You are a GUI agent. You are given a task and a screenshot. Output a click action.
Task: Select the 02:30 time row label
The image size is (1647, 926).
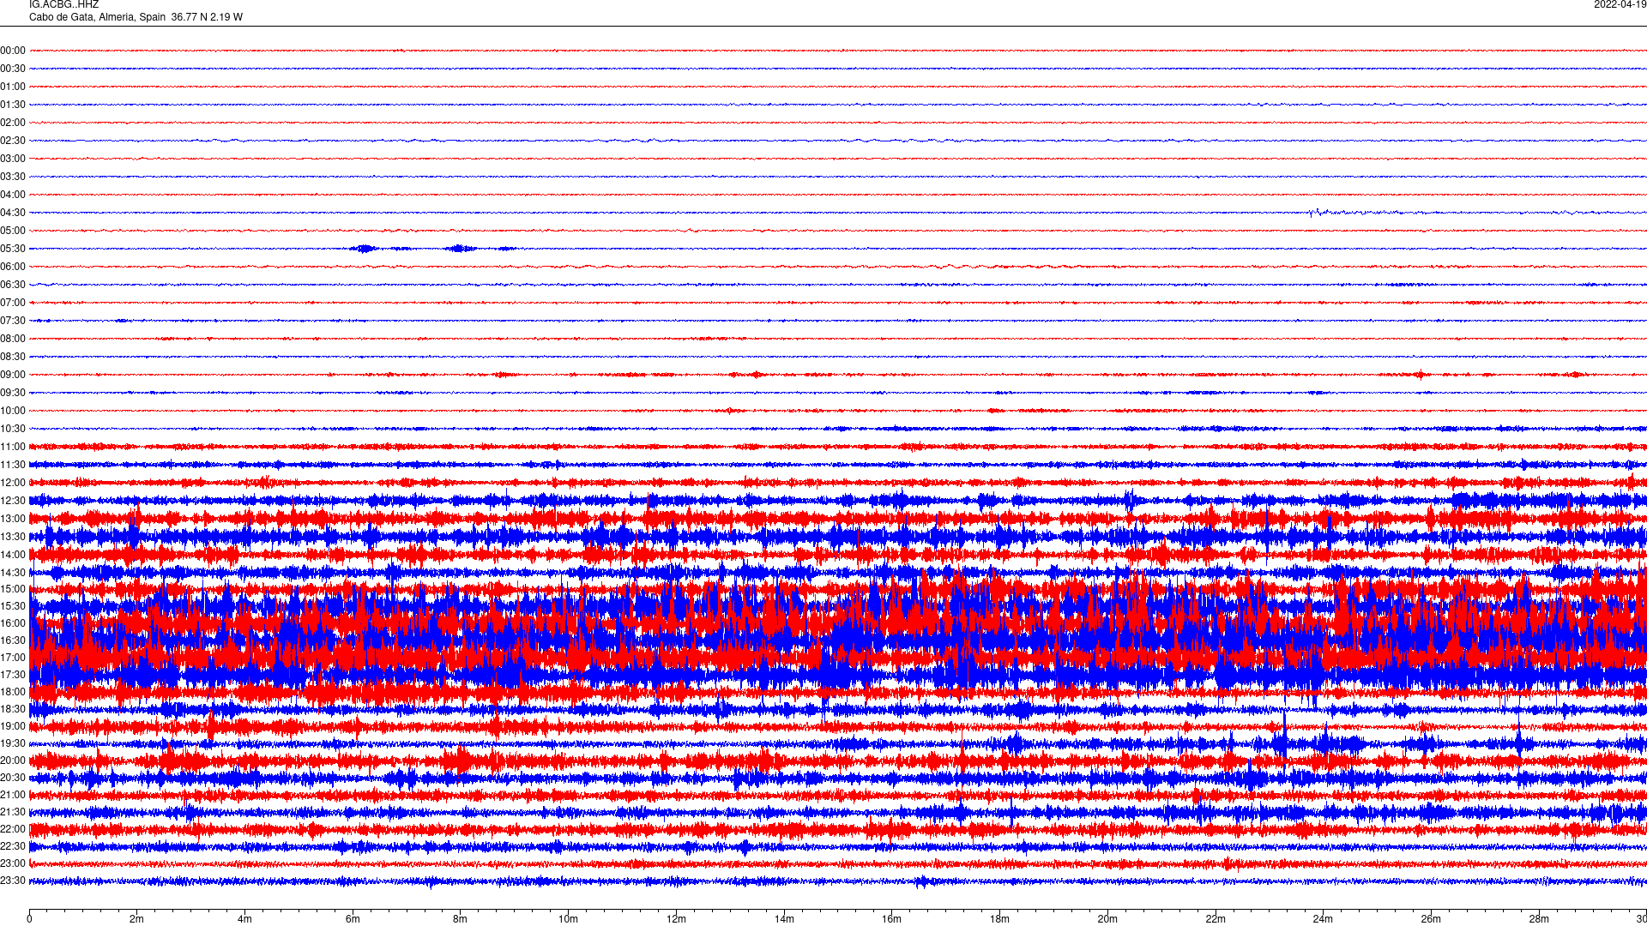[x=13, y=141]
